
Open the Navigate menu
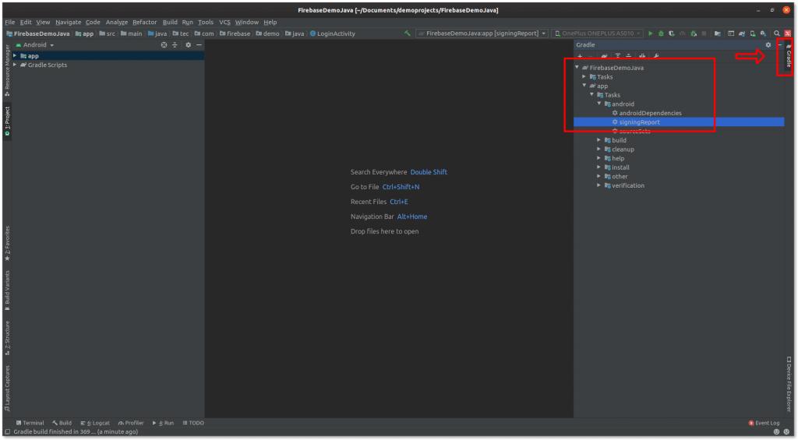point(69,23)
